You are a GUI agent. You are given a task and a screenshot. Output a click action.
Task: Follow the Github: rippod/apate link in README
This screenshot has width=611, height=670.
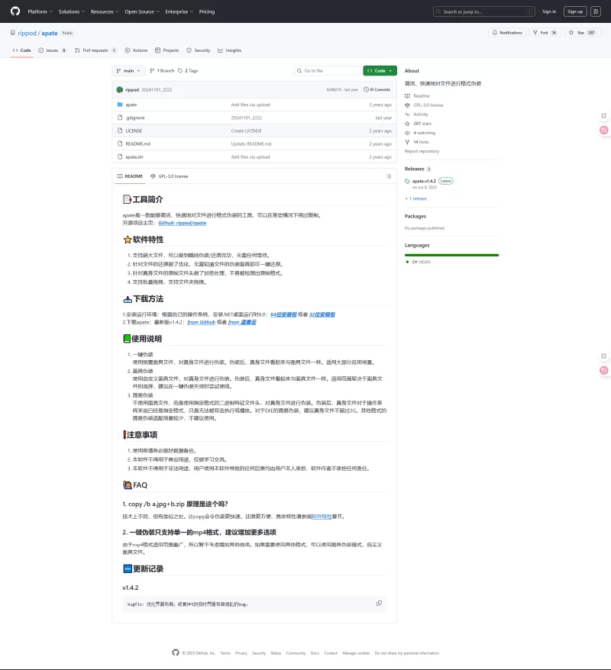(x=182, y=223)
